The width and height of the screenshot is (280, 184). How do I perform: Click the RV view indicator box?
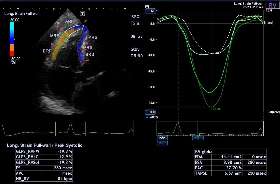coord(272,5)
